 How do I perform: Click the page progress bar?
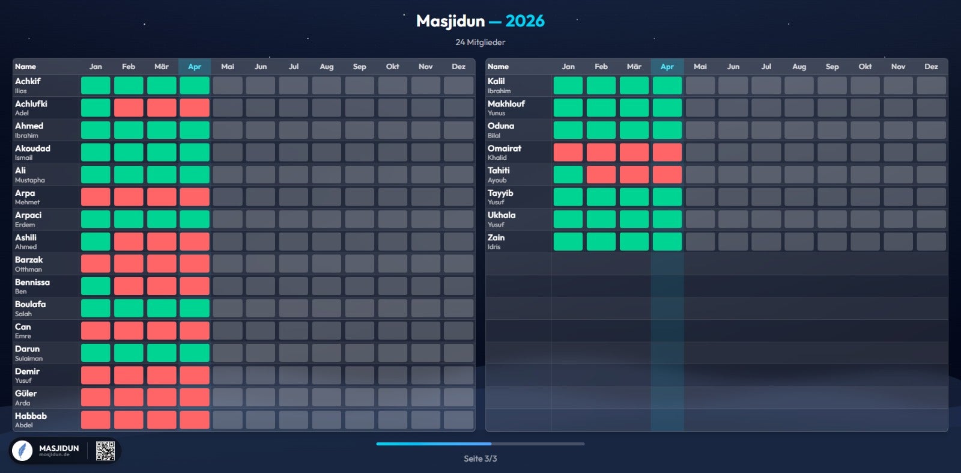point(480,444)
